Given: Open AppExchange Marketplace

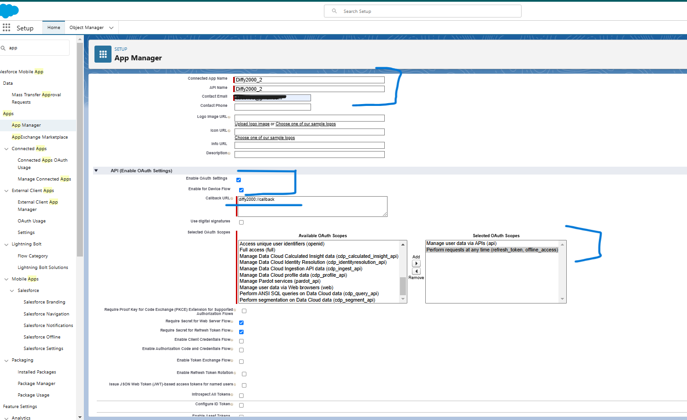Looking at the screenshot, I should coord(40,137).
